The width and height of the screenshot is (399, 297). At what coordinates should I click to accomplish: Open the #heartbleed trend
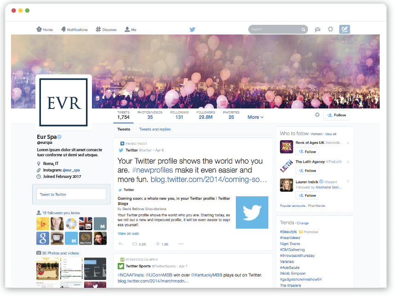(290, 238)
